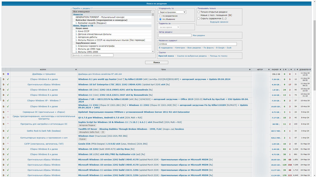Select Все имеющиеся in section list
The height and width of the screenshot is (177, 316).
pyautogui.click(x=112, y=12)
